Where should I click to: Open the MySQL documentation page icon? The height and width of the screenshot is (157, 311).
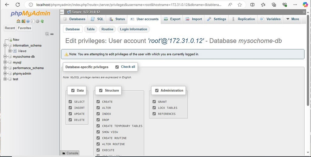(32, 21)
